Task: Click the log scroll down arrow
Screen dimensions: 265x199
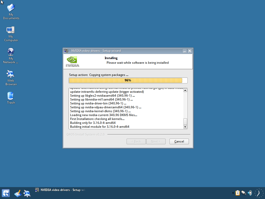Action: [x=185, y=127]
